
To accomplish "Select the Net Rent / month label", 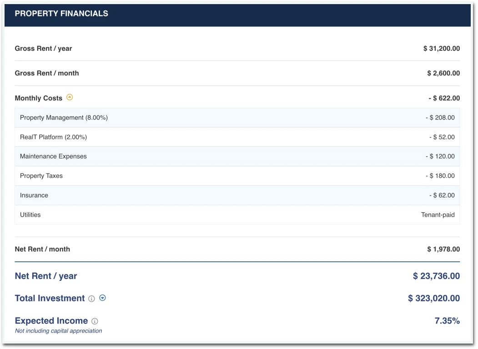I will click(42, 249).
